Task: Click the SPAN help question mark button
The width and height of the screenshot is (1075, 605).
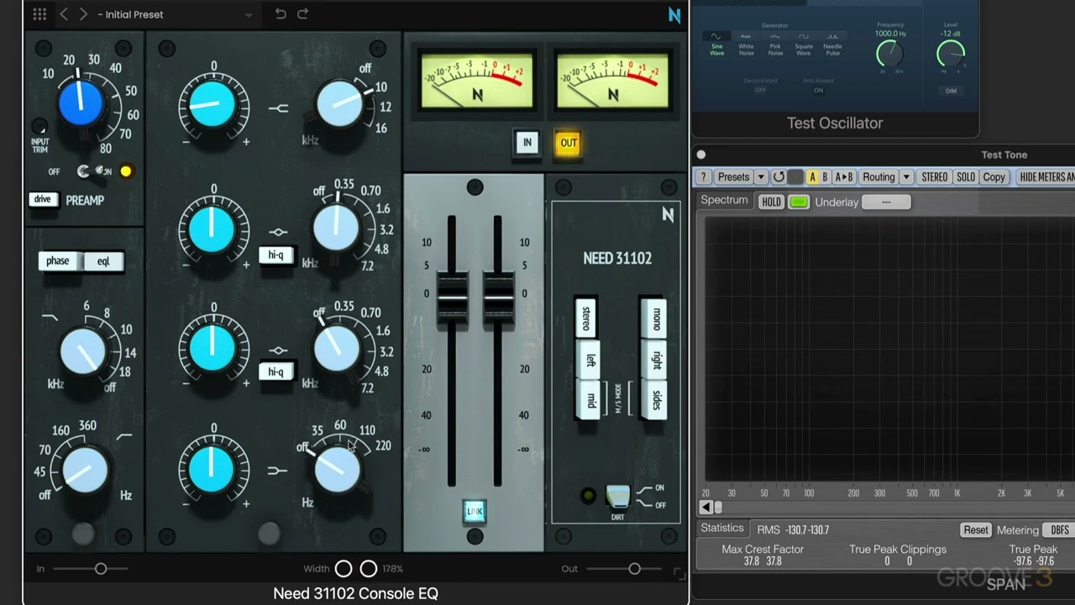Action: tap(704, 177)
